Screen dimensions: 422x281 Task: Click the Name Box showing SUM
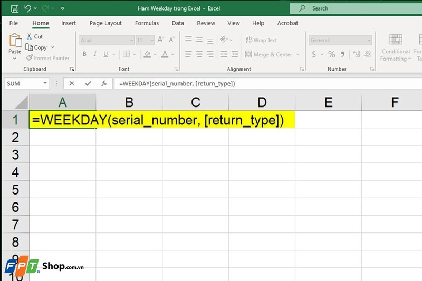[x=27, y=83]
